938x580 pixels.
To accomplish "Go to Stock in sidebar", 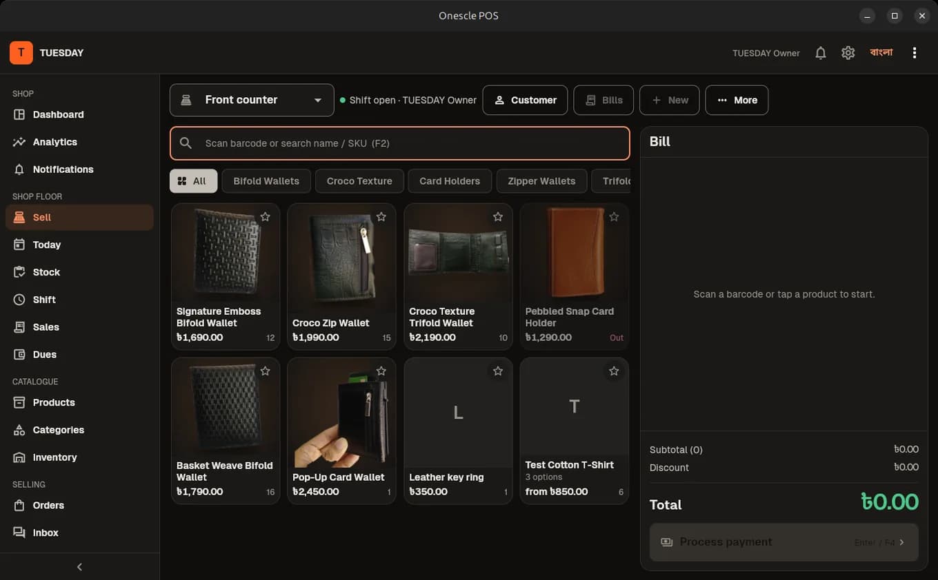I will tap(79, 272).
